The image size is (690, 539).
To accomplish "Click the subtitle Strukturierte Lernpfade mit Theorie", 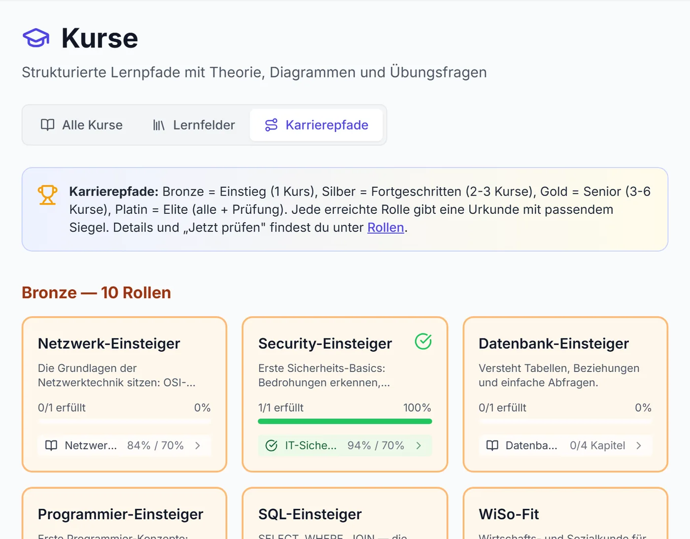I will pos(254,72).
